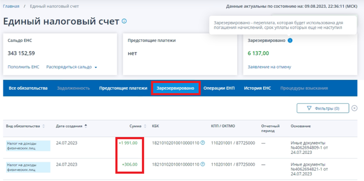This screenshot has height=181, width=364.
Task: Click Пополнить ЕНС link
Action: 23,67
